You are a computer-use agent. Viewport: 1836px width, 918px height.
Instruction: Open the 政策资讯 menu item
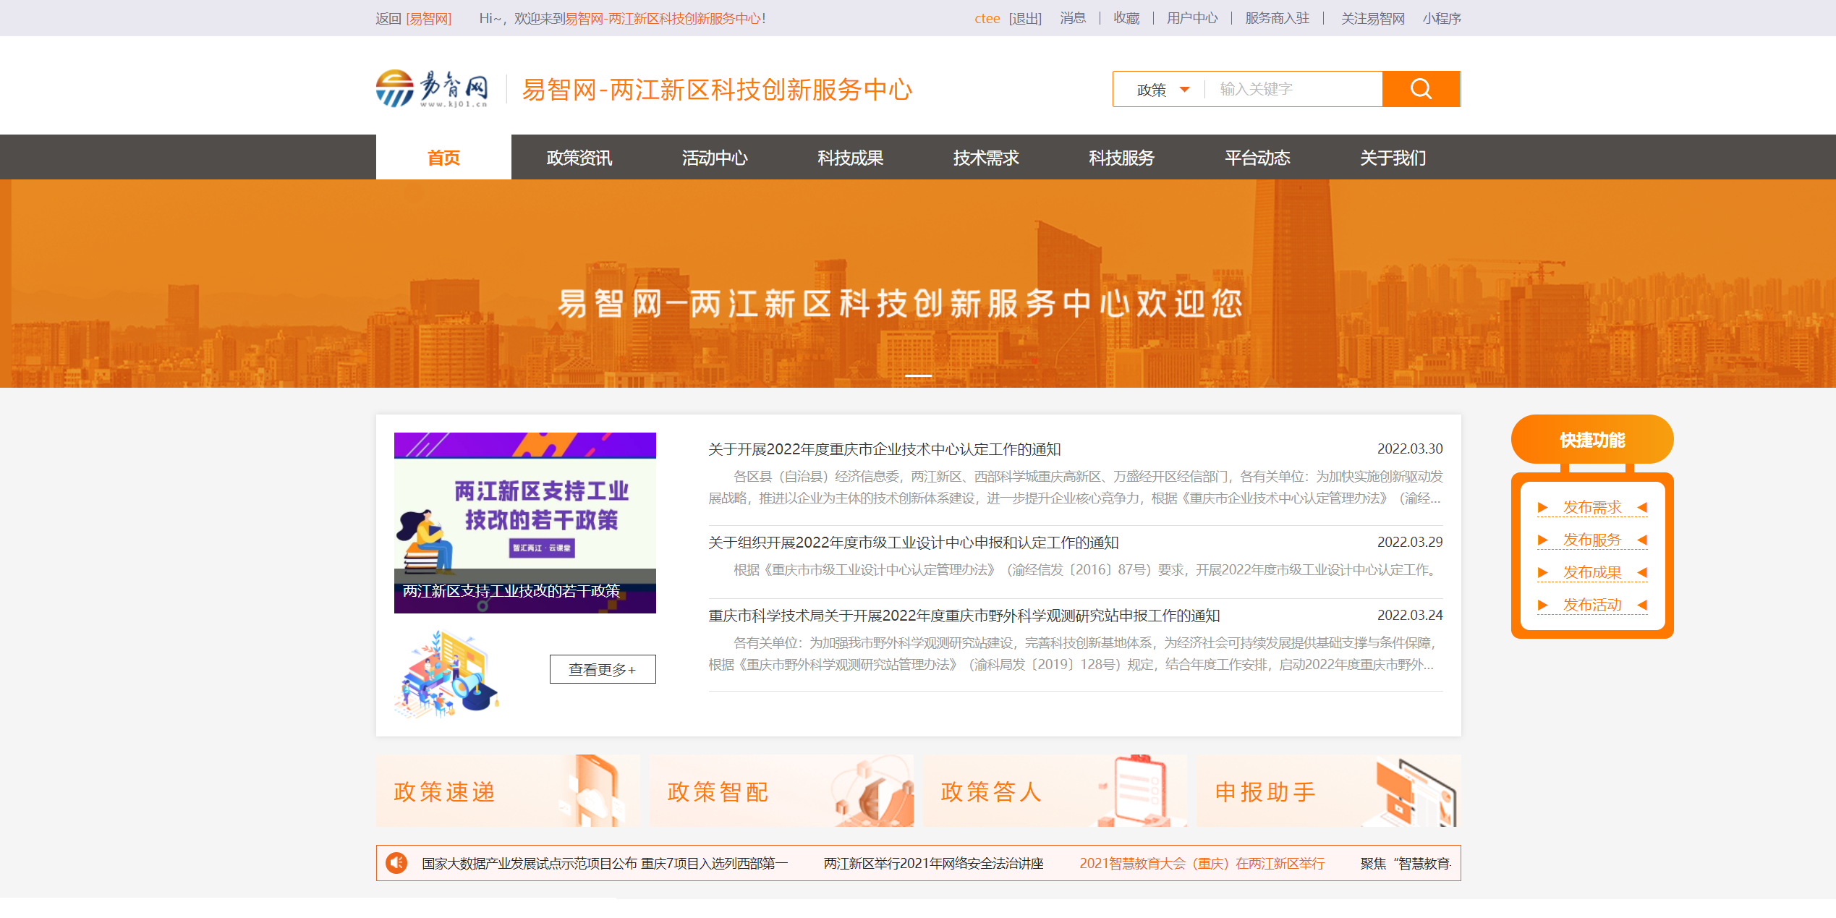tap(579, 157)
